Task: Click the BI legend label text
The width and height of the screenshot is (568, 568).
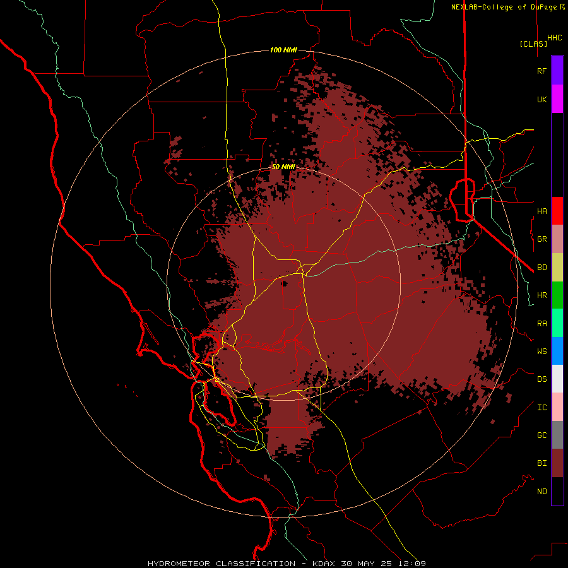Action: [x=542, y=463]
